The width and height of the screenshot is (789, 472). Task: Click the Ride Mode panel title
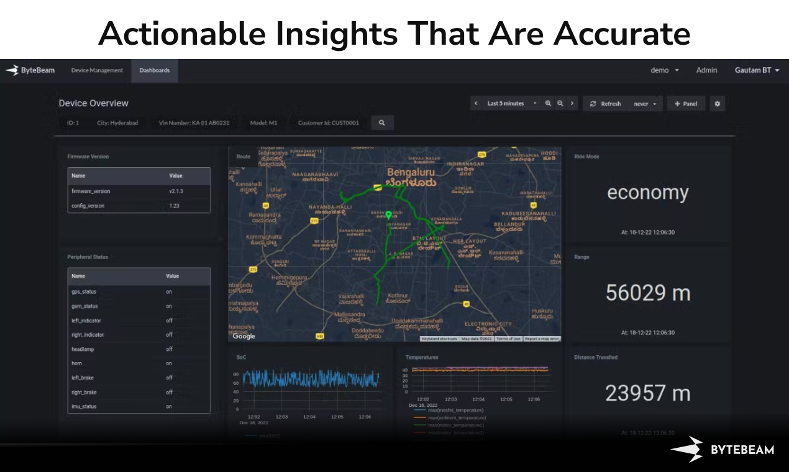click(x=586, y=157)
